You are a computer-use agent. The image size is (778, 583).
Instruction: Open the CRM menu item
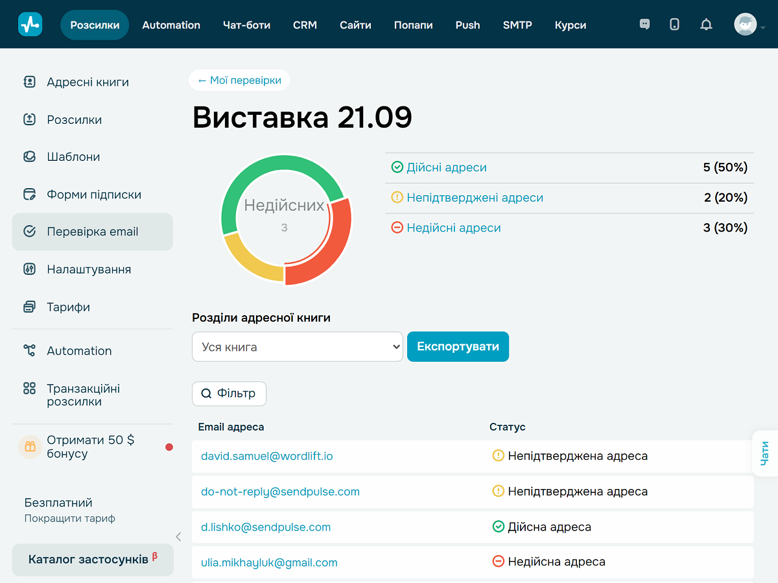point(305,25)
